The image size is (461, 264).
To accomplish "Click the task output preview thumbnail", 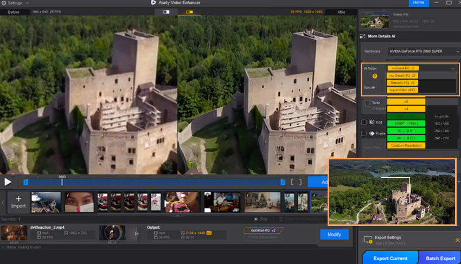I will pyautogui.click(x=112, y=233).
